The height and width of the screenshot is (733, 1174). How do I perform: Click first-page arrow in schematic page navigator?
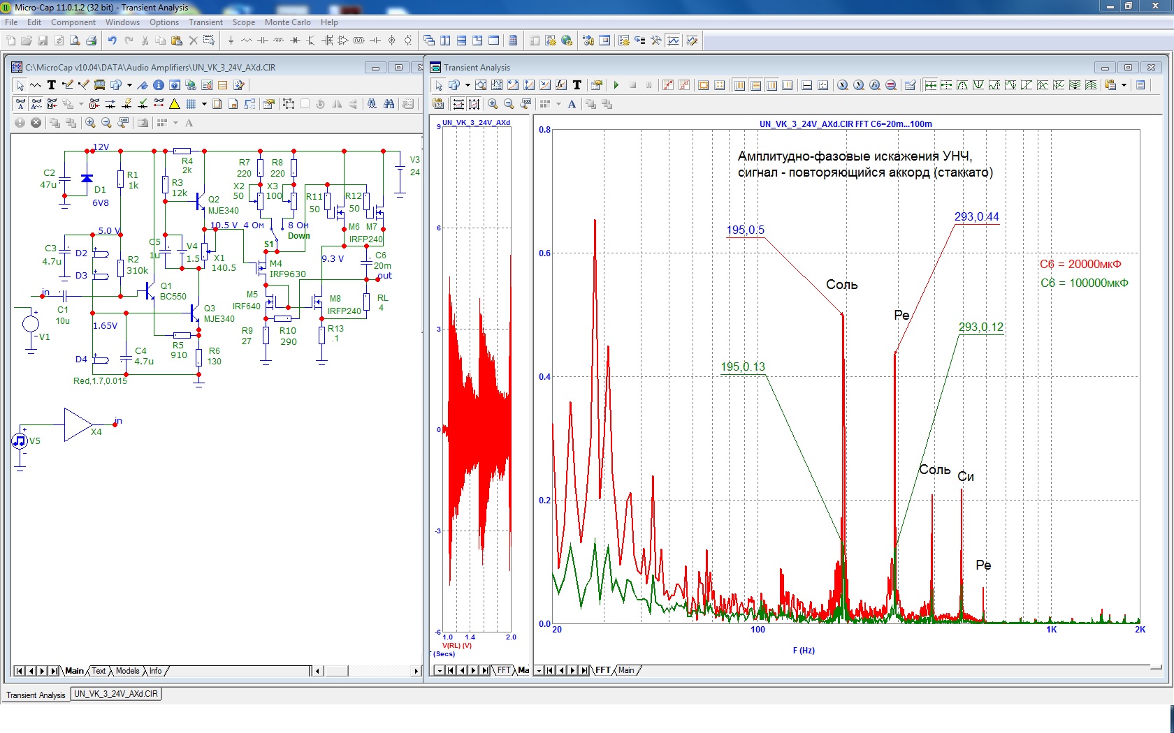20,671
